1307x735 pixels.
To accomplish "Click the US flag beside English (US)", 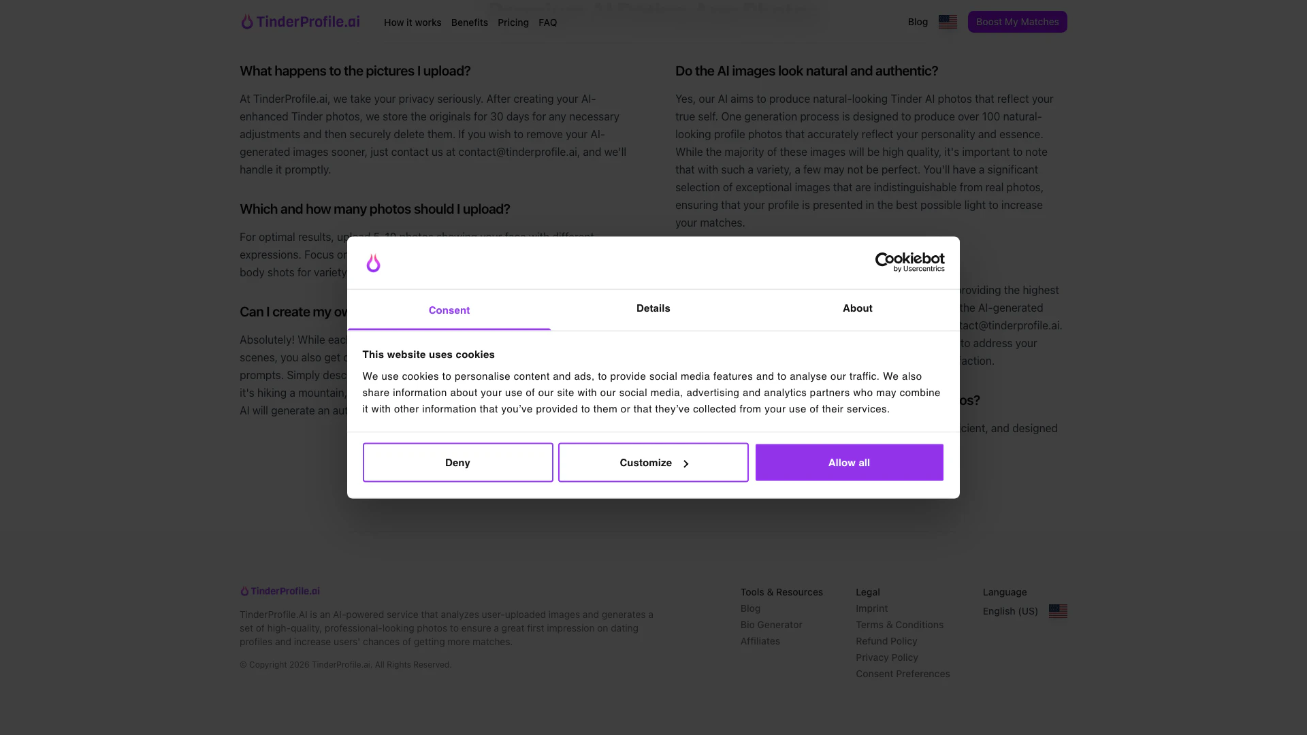I will pos(1058,611).
